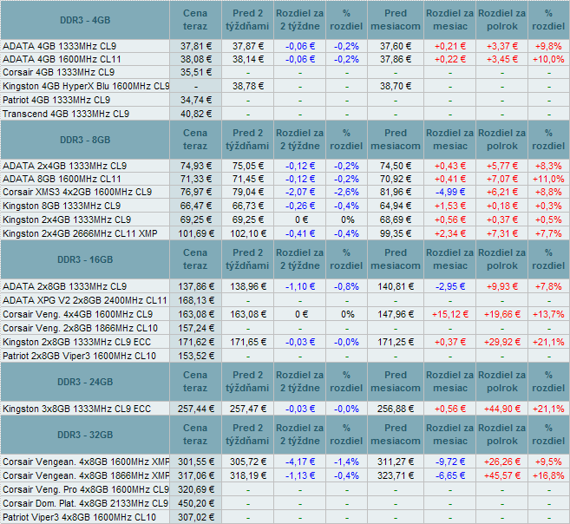This screenshot has width=570, height=524.
Task: Click 'ADATA 2x4GB 1333MHz CL9' product name
Action: tap(65, 166)
